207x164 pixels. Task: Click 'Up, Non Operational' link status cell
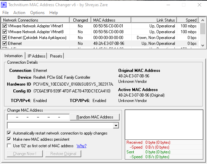pyautogui.click(x=158, y=43)
